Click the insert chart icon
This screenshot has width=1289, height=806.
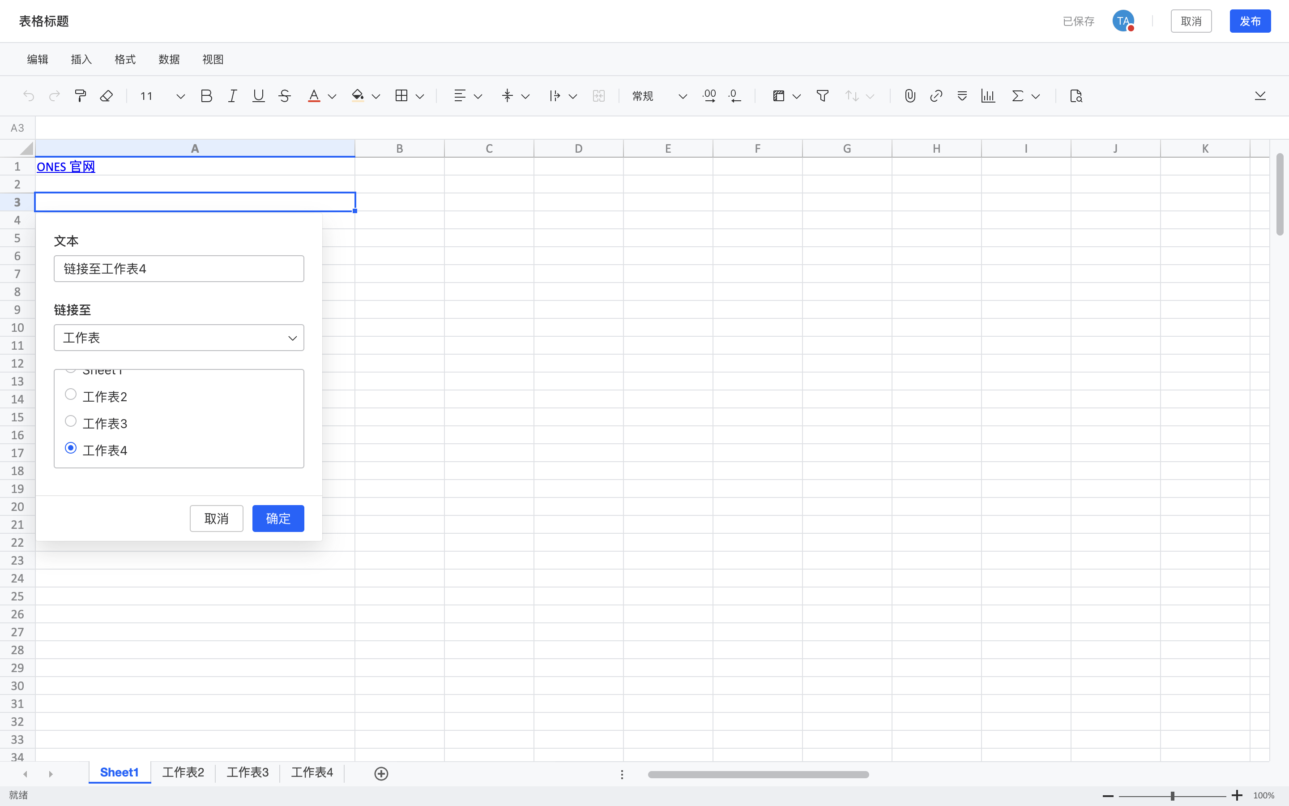(x=988, y=96)
